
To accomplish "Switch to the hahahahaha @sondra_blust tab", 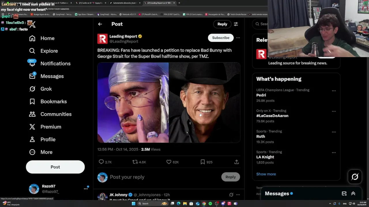I will pos(125,3).
